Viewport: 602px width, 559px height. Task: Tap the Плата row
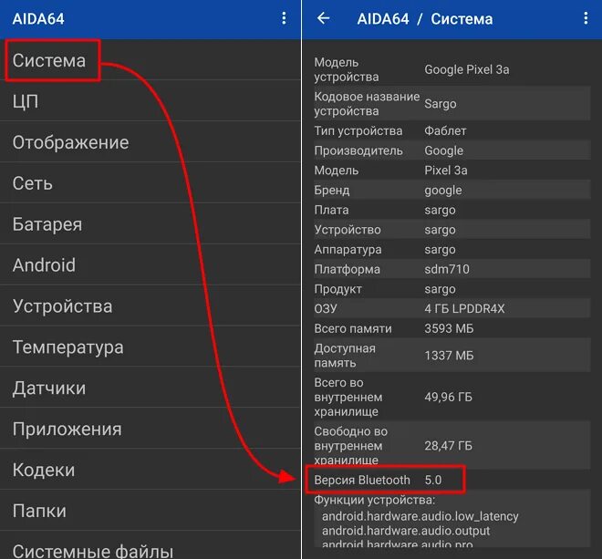[x=451, y=210]
